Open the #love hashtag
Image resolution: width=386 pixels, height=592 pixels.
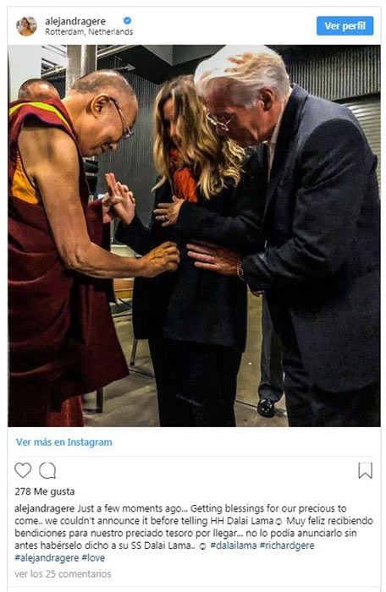(93, 557)
